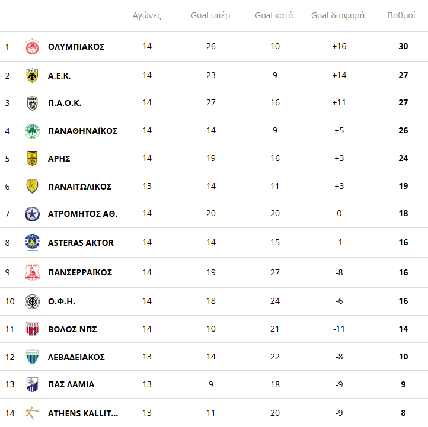428x427 pixels.
Task: Click the ΛΕΒΑΔΕΙΑΚΟΣ green-blue shield logo
Action: tap(32, 357)
